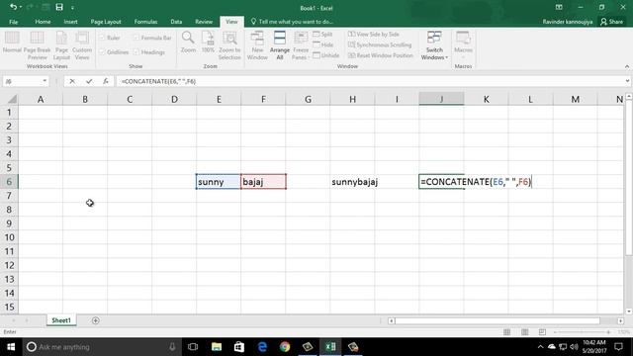Split the worksheet window
Viewport: 633px width, 356px height.
pyautogui.click(x=323, y=35)
